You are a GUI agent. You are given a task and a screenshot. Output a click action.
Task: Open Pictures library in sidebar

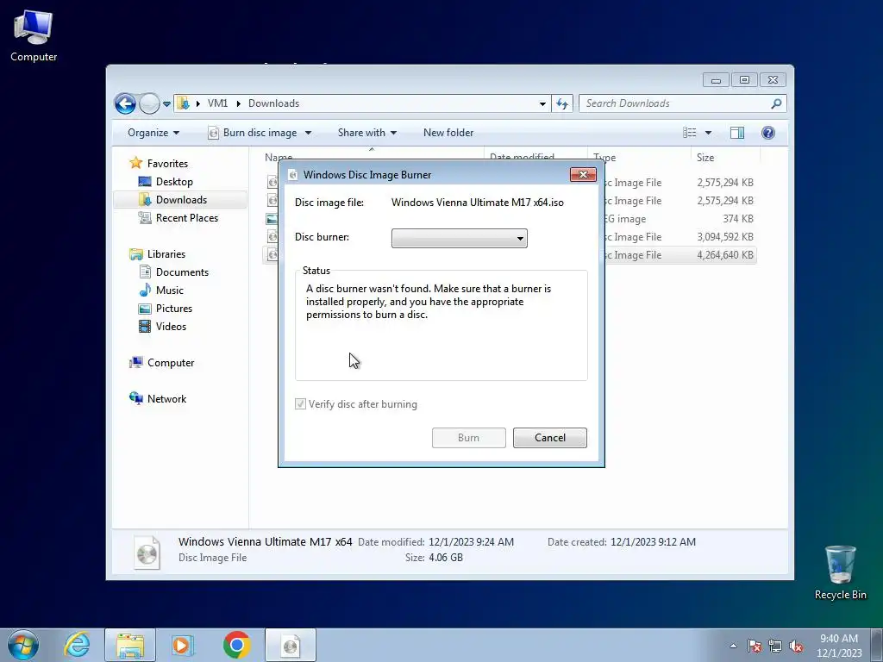[174, 309]
